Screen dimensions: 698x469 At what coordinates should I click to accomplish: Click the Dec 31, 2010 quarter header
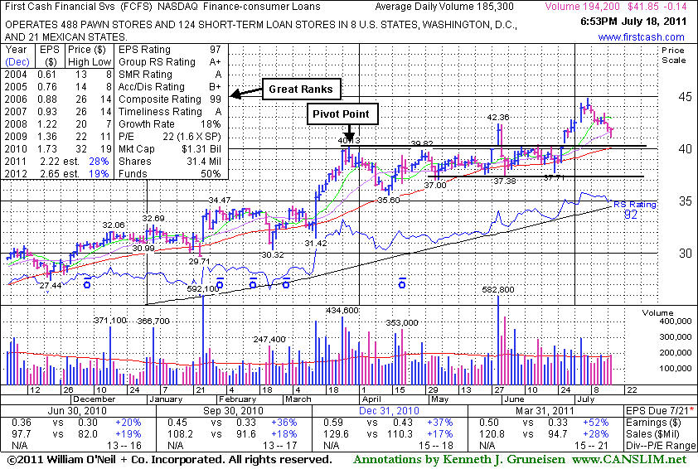click(389, 411)
